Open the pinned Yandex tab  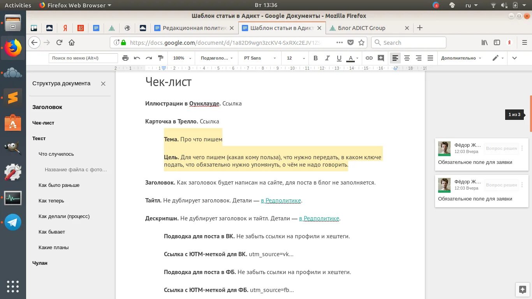point(65,28)
